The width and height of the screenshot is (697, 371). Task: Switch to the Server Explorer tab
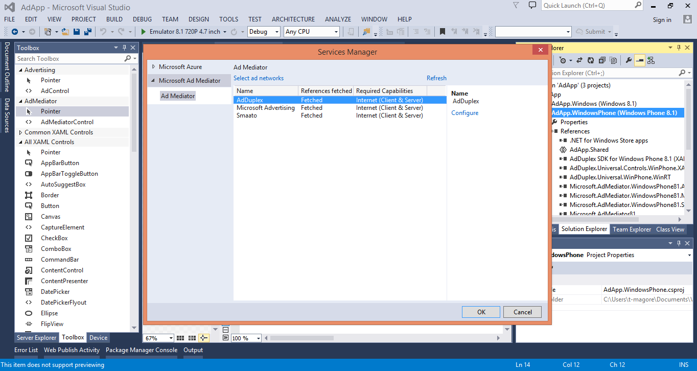[x=37, y=338]
